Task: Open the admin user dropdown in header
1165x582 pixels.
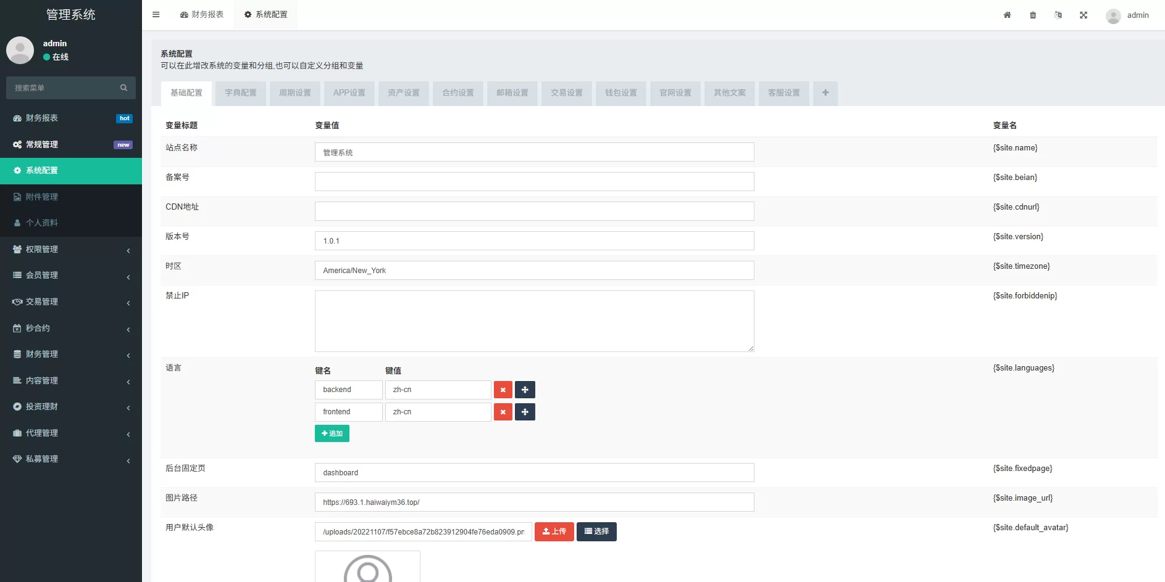Action: click(1127, 15)
